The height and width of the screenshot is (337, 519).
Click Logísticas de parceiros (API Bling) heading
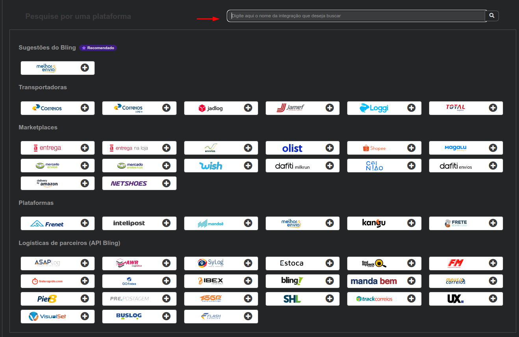coord(70,243)
